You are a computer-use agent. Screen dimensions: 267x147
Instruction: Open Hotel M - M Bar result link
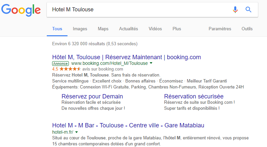click(x=128, y=125)
